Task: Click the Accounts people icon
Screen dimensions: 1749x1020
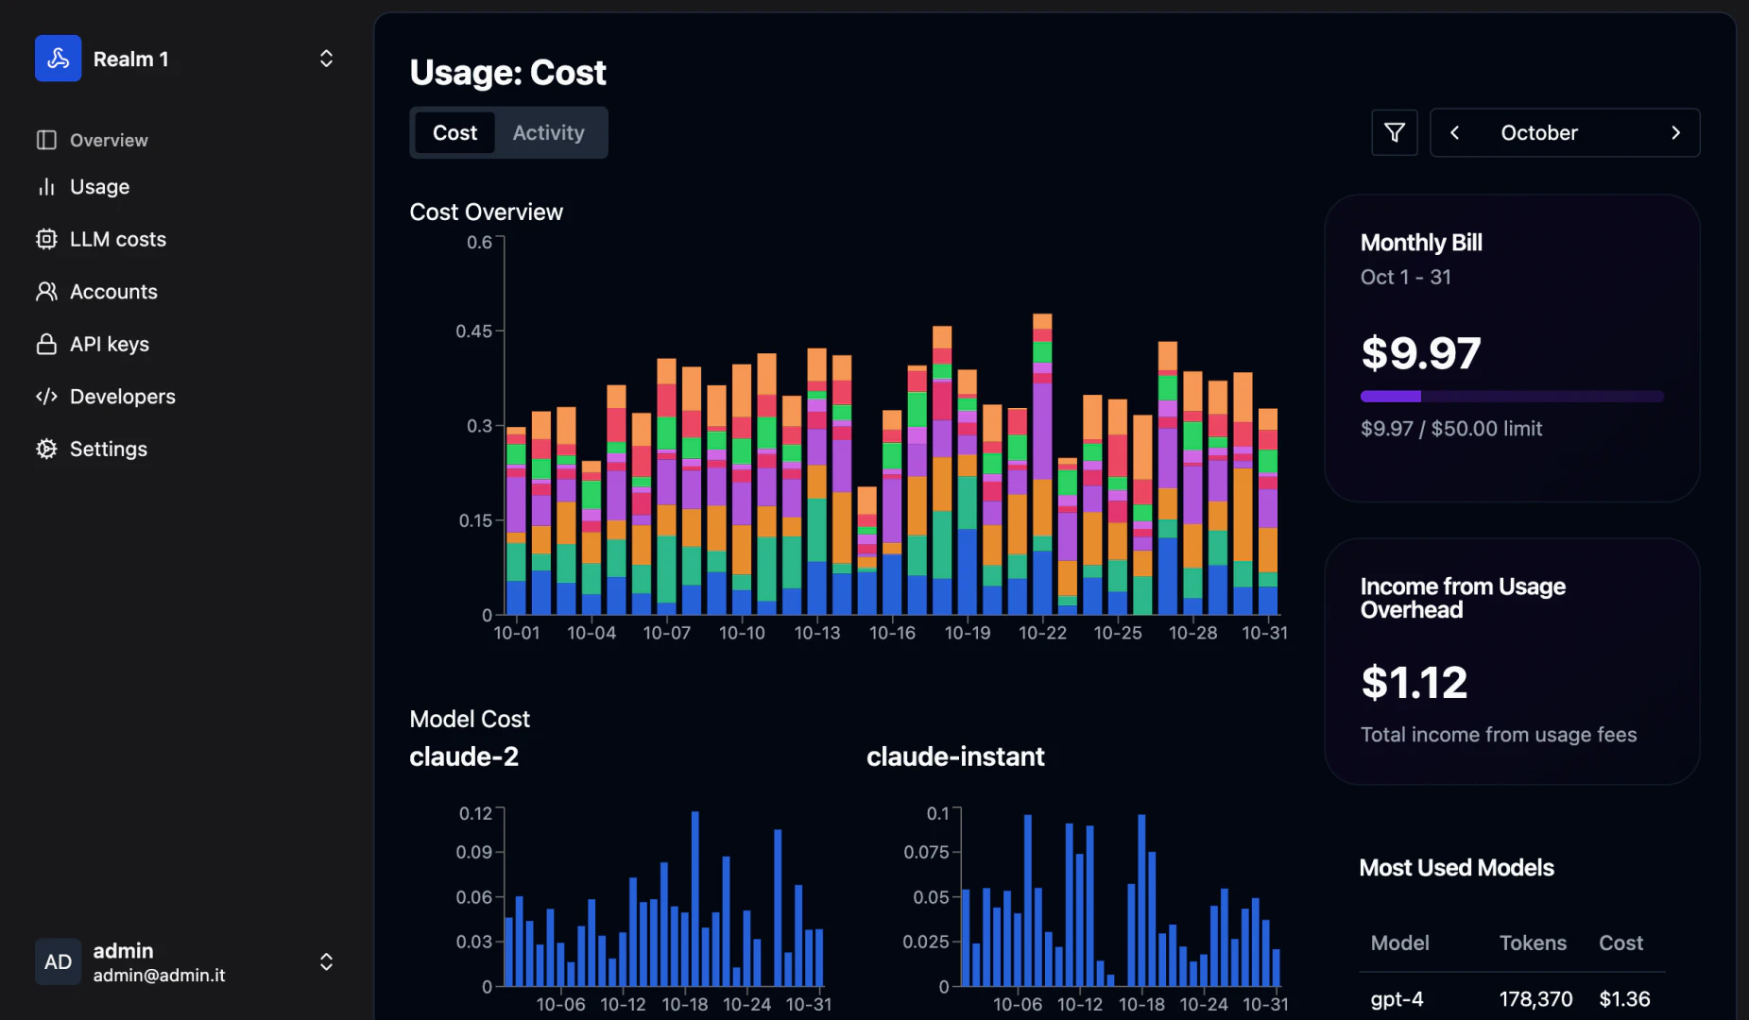Action: click(48, 291)
